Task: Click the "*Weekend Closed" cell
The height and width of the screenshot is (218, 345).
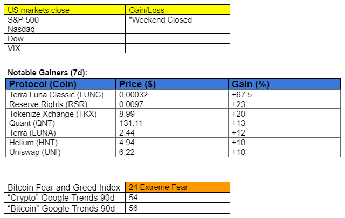Action: click(x=177, y=19)
